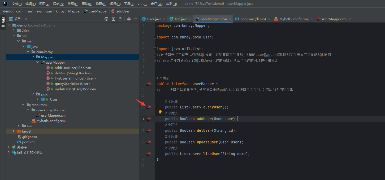
Task: Open the 重构(R) menu
Action: coord(87,4)
